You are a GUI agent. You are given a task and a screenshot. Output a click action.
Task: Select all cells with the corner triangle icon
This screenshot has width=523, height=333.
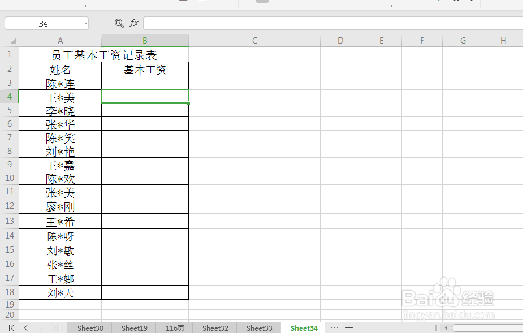click(12, 40)
